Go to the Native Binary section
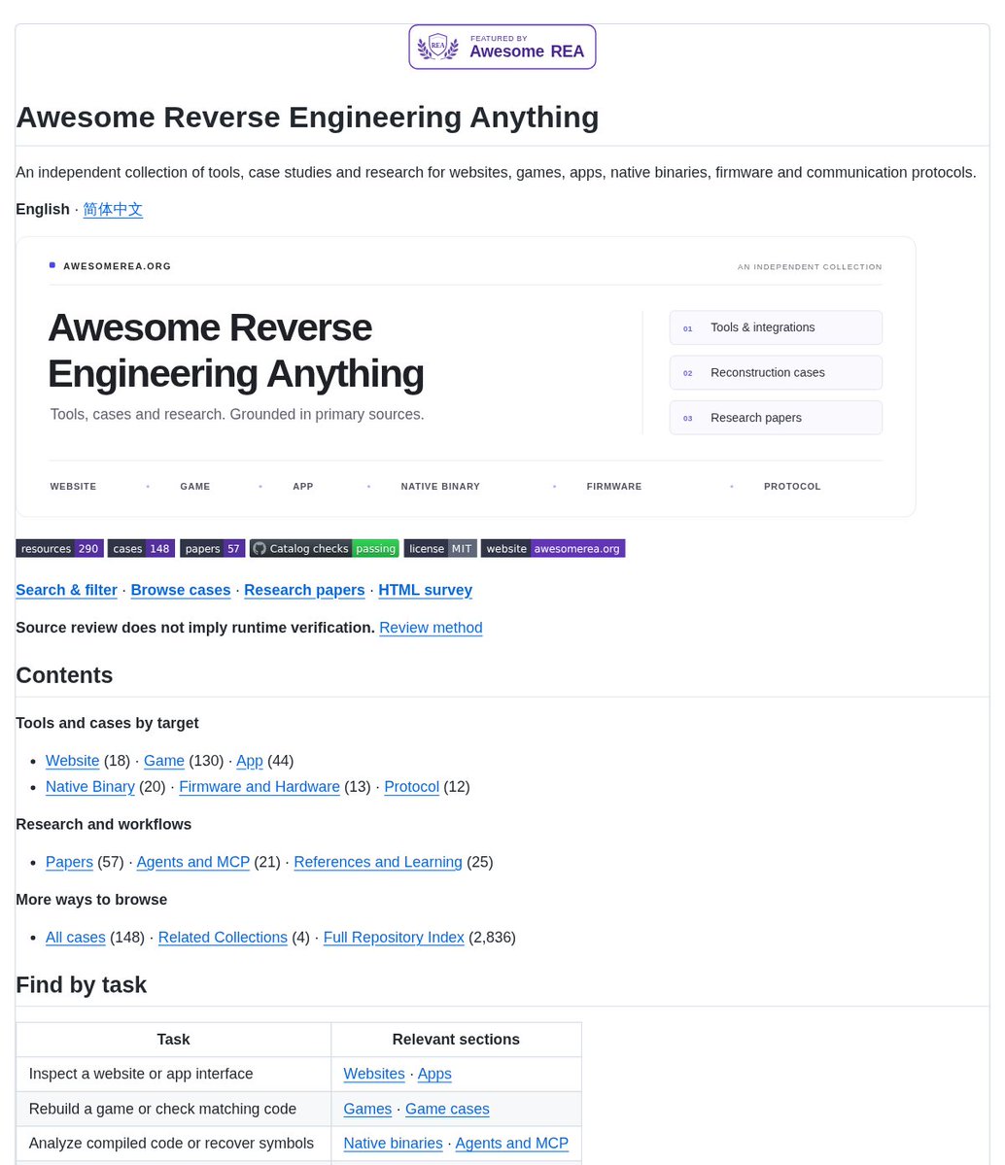 click(90, 787)
